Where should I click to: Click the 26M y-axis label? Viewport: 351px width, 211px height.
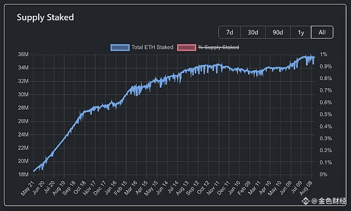[x=23, y=121]
